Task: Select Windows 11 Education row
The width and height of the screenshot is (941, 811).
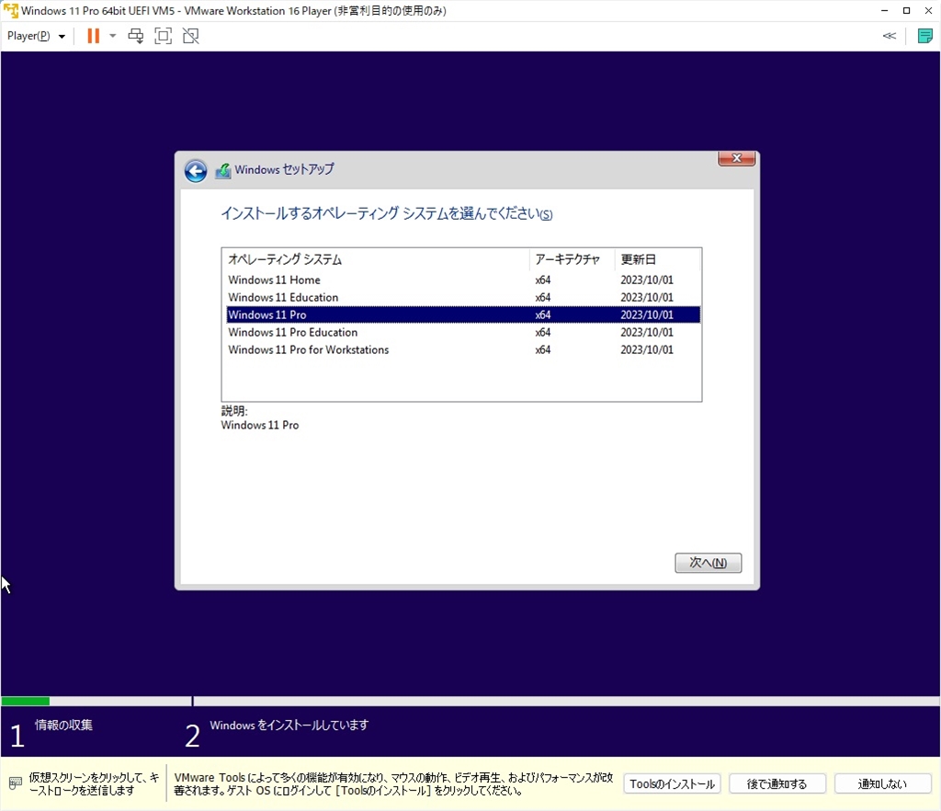Action: click(463, 297)
